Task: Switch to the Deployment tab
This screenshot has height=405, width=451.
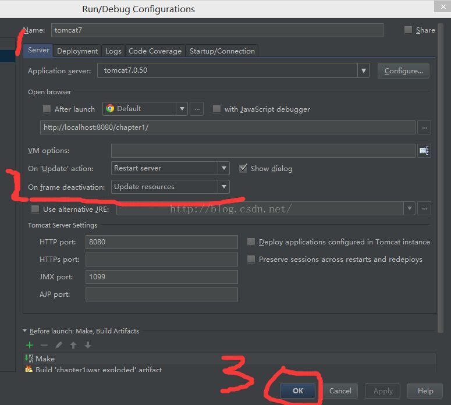Action: (x=77, y=51)
